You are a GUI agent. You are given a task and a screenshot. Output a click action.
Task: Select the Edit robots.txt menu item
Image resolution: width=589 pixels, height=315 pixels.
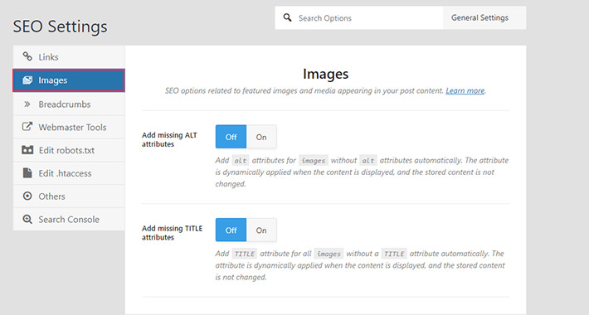69,150
